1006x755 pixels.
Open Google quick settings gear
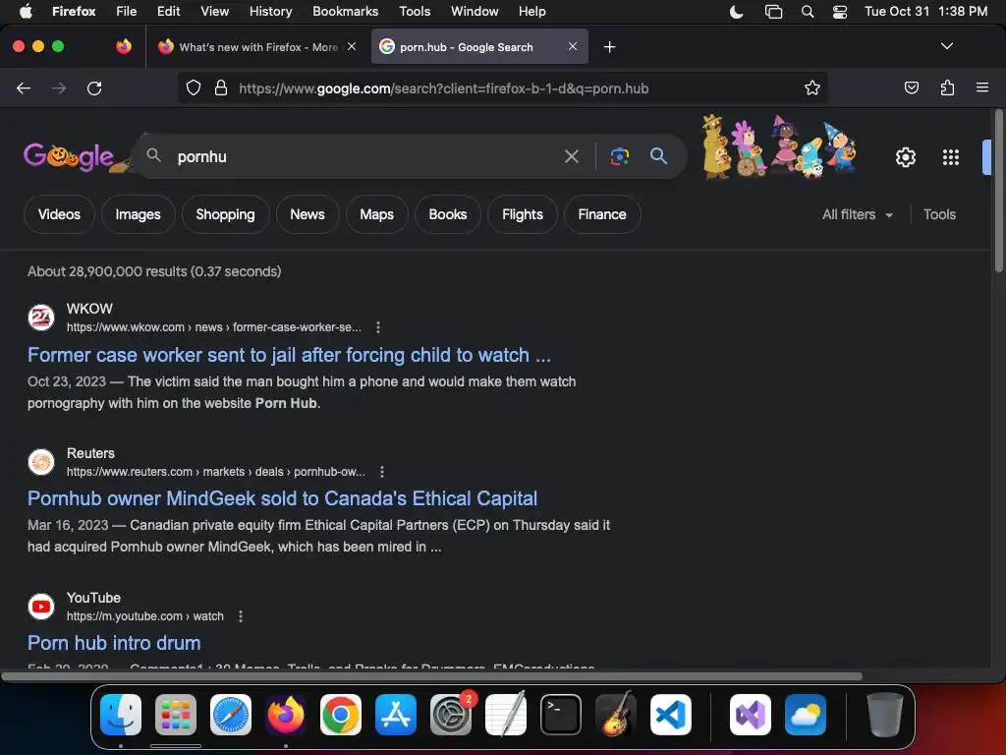coord(905,156)
